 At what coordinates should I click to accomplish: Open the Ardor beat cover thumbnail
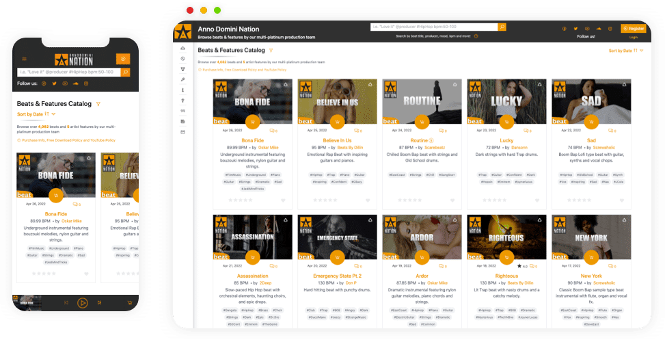coord(422,237)
